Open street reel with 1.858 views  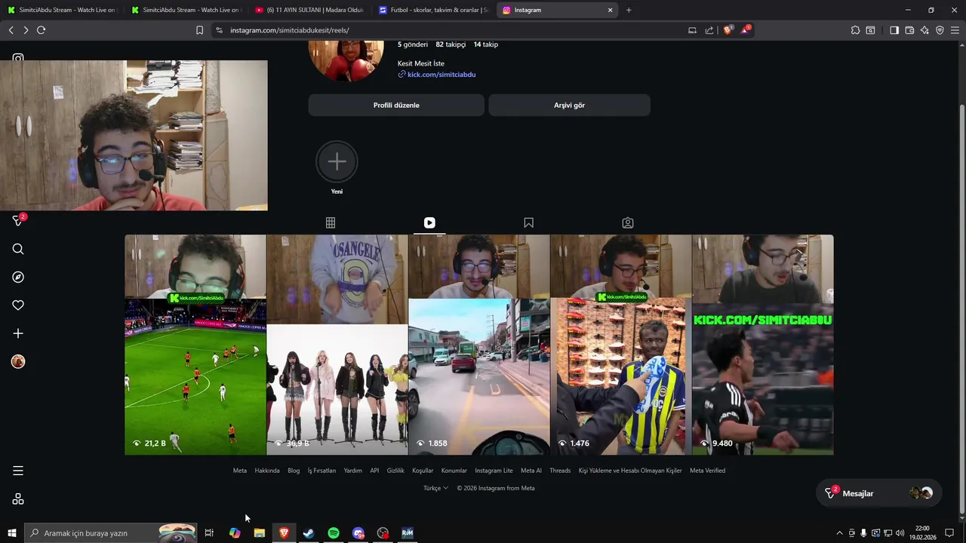coord(479,345)
